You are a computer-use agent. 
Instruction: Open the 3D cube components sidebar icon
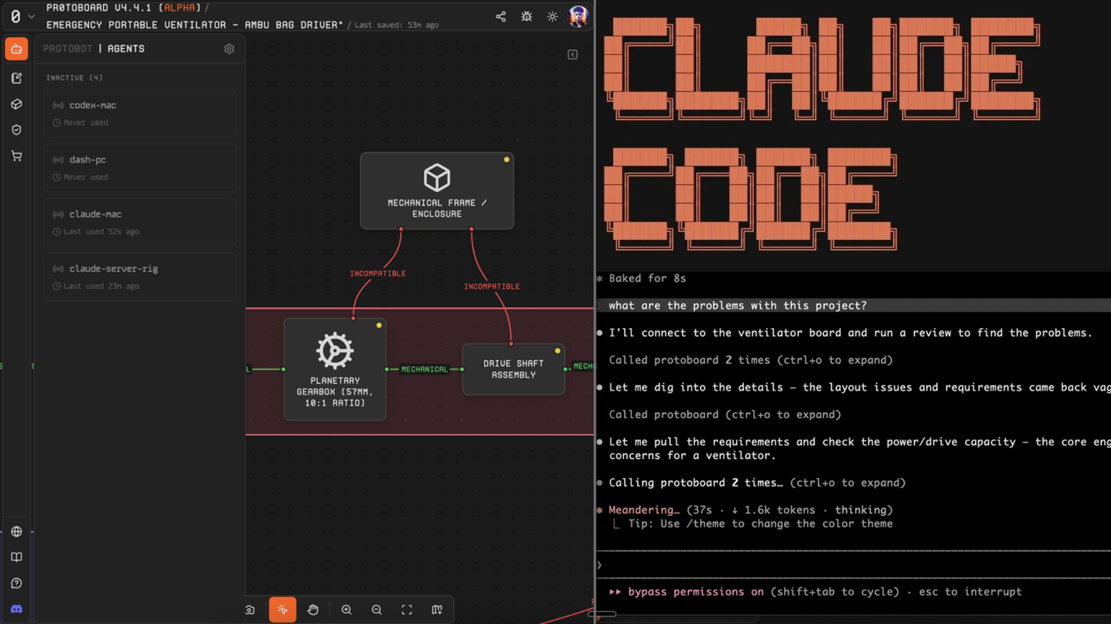[x=17, y=104]
